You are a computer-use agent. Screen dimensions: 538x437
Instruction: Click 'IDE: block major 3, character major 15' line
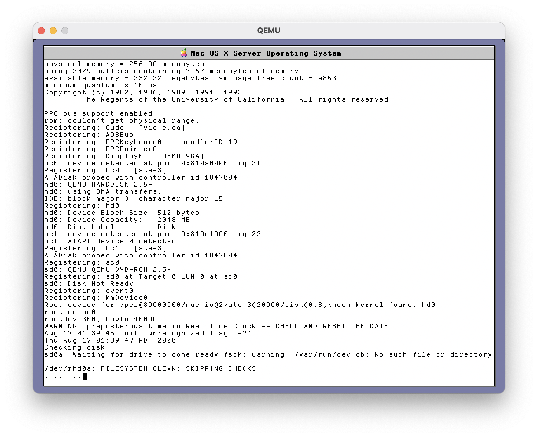click(x=134, y=199)
